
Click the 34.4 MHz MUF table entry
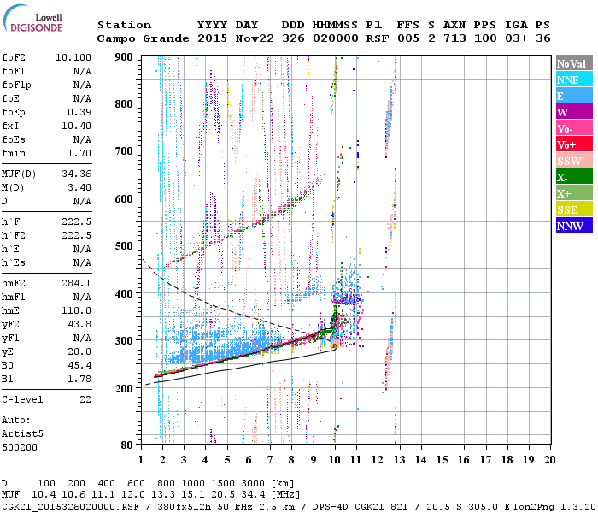tap(253, 495)
